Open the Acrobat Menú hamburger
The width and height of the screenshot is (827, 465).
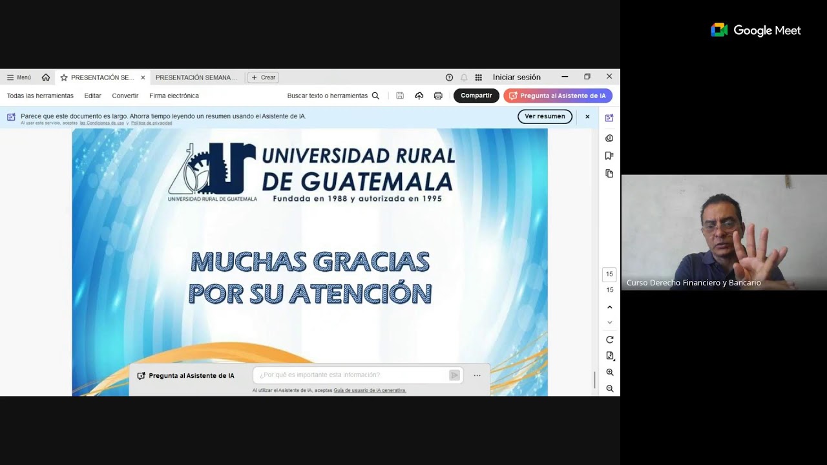coord(19,77)
